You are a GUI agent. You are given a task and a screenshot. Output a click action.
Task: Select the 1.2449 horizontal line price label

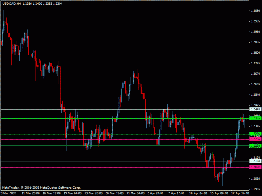point(255,109)
